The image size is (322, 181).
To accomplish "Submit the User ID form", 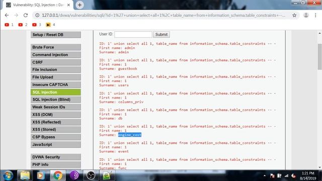I will [x=161, y=35].
